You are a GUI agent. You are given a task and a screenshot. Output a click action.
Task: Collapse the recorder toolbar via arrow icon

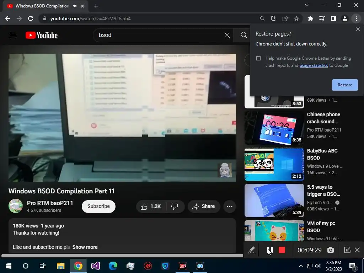coord(347,250)
